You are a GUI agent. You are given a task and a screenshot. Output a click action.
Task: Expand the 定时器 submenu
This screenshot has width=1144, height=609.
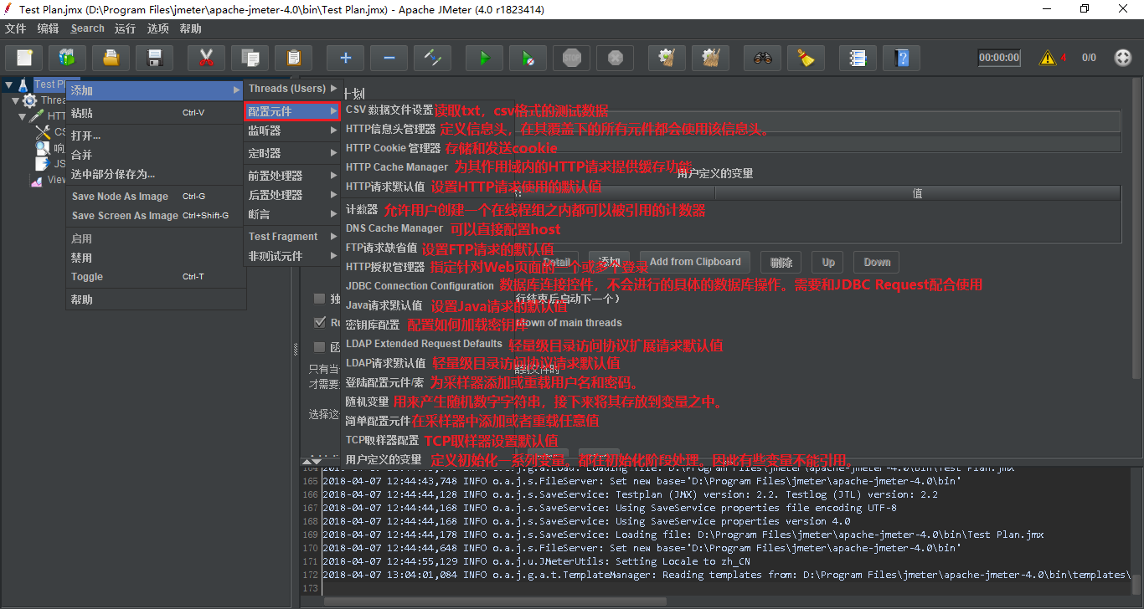click(292, 153)
